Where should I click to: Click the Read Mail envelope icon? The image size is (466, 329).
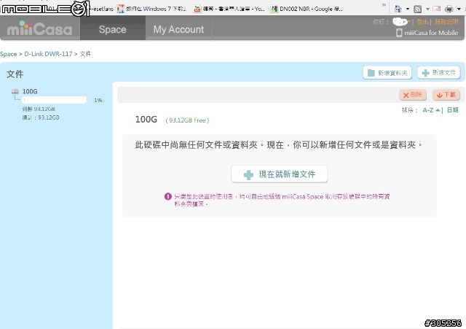[437, 9]
